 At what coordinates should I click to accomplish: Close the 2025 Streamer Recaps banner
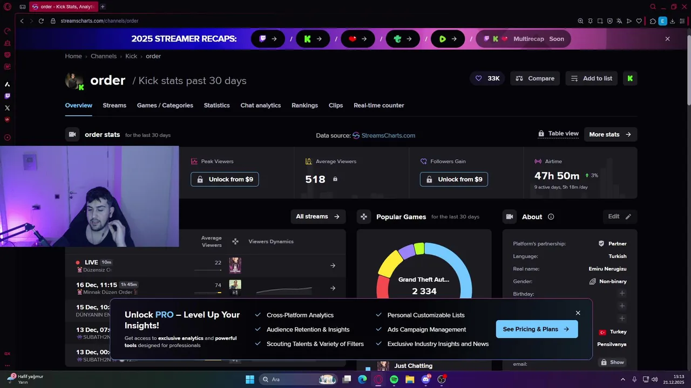[668, 39]
